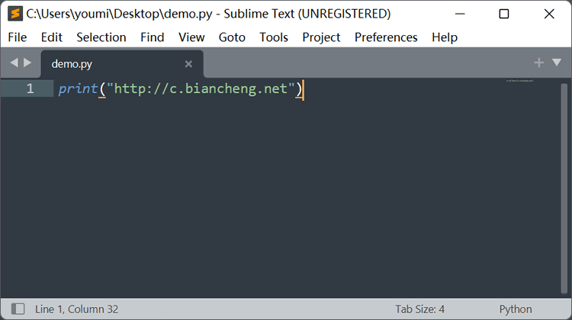Open the Tab Size: 4 selector
Screen dimensions: 572x320
(x=420, y=309)
